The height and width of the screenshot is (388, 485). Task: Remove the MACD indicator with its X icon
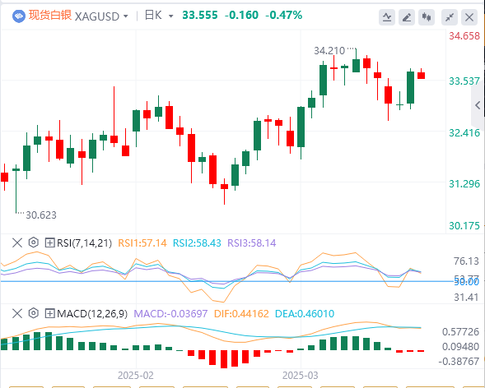(17, 314)
